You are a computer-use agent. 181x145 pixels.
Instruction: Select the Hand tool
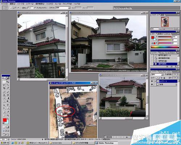tap(4, 115)
